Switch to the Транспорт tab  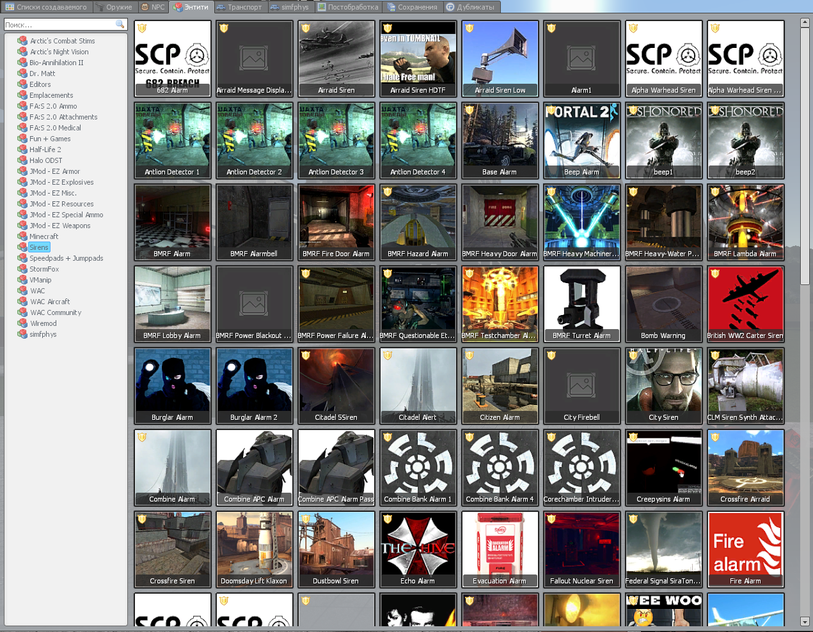[240, 7]
